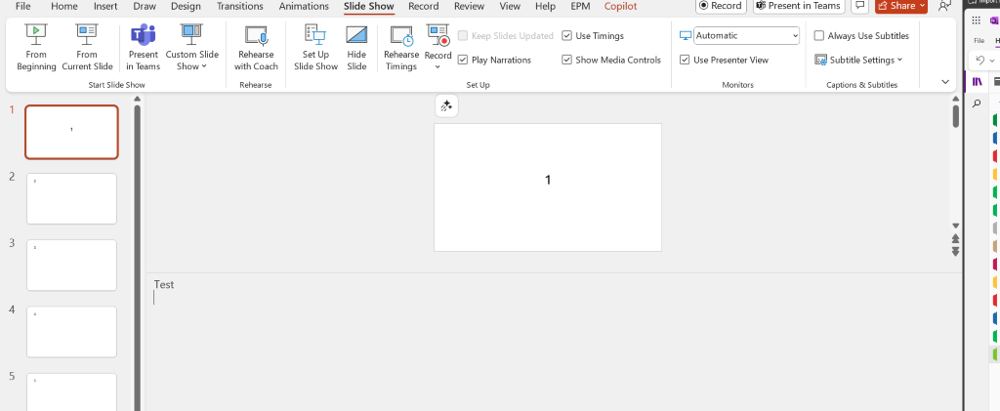Open Rehearse with Coach
This screenshot has height=411, width=1000.
pyautogui.click(x=256, y=47)
